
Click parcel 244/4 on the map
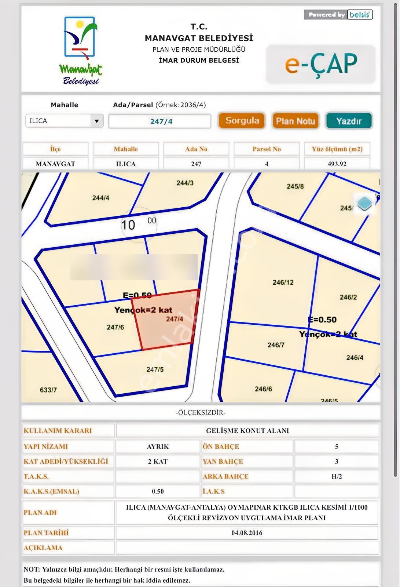coord(100,198)
